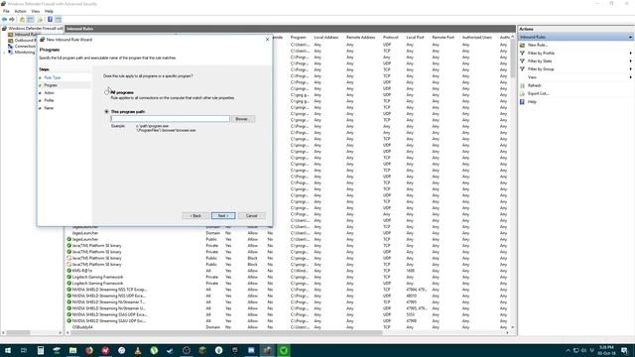Screen dimensions: 635x357
Task: Collapse the Inbound Rules actions section
Action: (x=630, y=38)
